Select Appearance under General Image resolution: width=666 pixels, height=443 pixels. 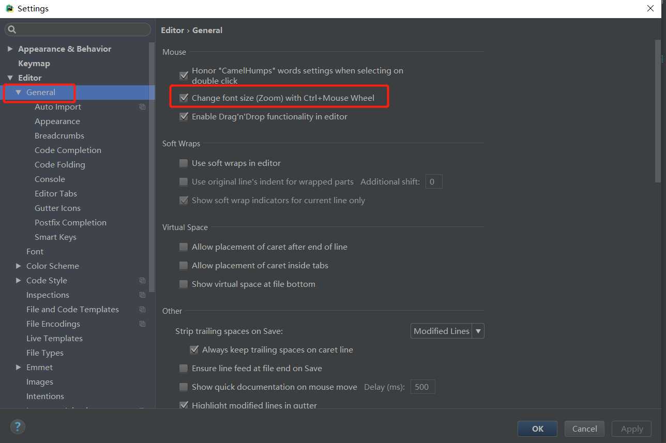click(x=57, y=121)
